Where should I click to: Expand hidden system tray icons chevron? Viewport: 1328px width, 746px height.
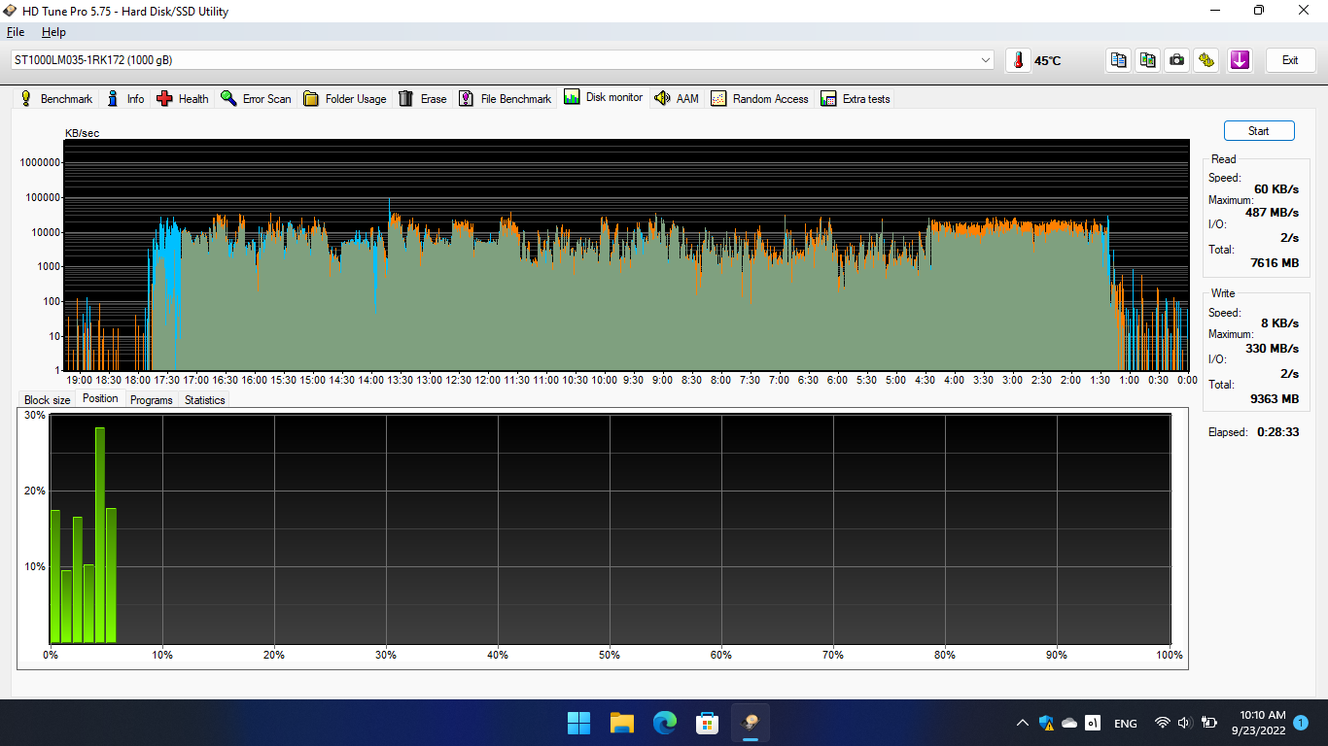1022,723
